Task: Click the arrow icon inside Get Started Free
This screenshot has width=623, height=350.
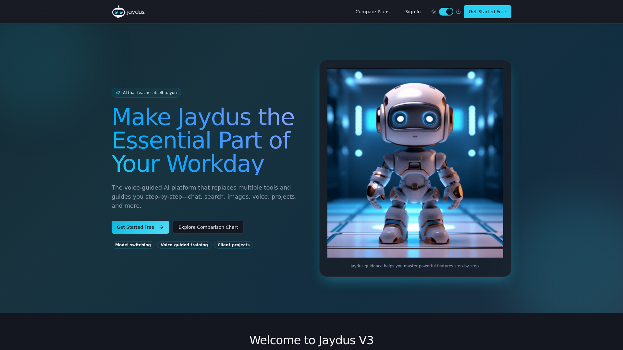Action: coord(162,227)
